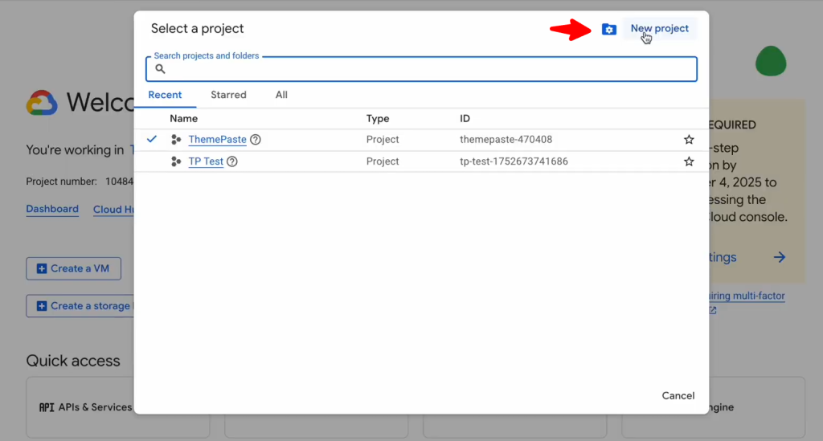The height and width of the screenshot is (441, 823).
Task: Click the Google Cloud logo
Action: [42, 103]
